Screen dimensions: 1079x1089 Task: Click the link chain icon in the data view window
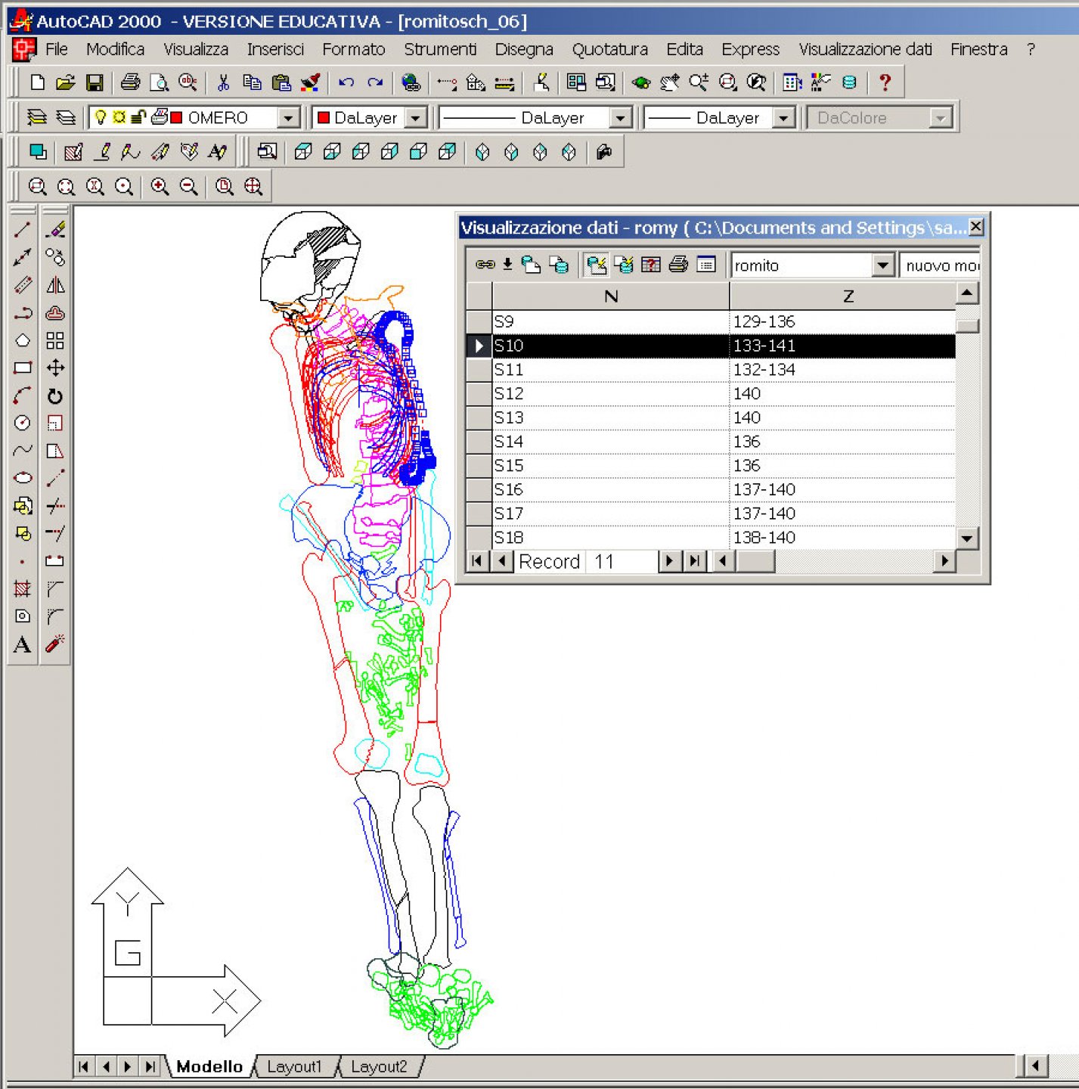tap(485, 265)
